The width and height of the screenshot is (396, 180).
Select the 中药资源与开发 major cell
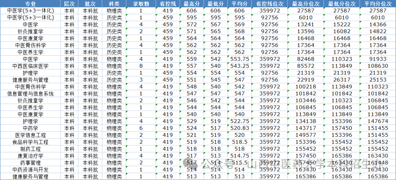tap(30, 170)
